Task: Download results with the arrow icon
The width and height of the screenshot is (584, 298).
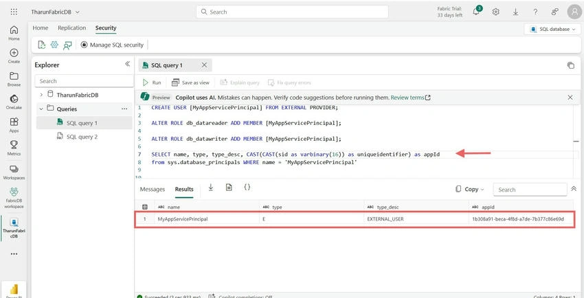Action: click(x=211, y=187)
